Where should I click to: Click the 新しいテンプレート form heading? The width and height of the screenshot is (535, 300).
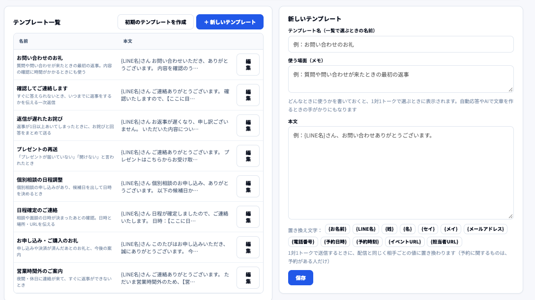click(315, 19)
